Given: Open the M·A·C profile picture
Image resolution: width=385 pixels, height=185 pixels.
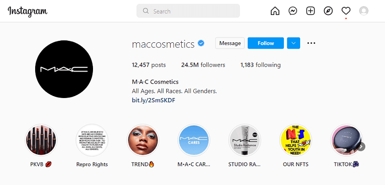Looking at the screenshot, I should [64, 69].
